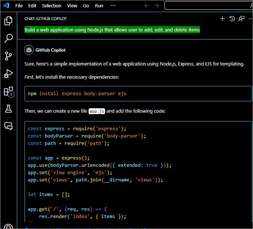This screenshot has height=229, width=253.
Task: Open the Source Control view
Action: coord(8,56)
